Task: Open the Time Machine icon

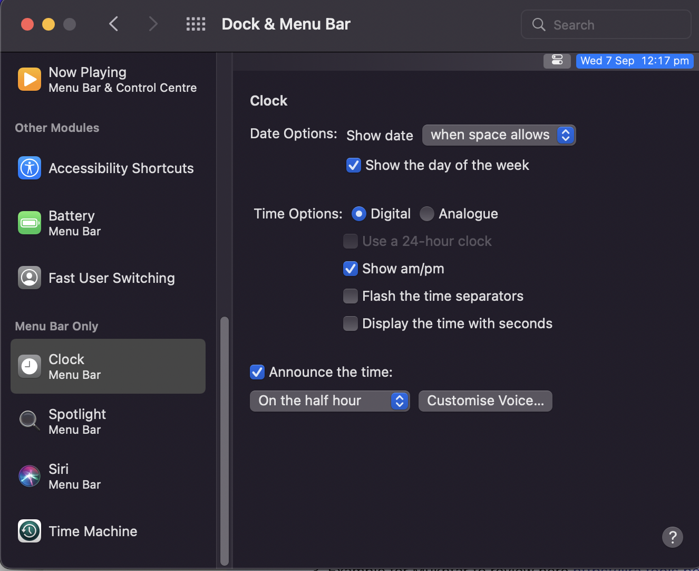Action: pyautogui.click(x=30, y=531)
